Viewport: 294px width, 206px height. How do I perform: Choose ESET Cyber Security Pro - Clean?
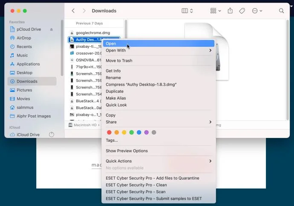coord(159,185)
